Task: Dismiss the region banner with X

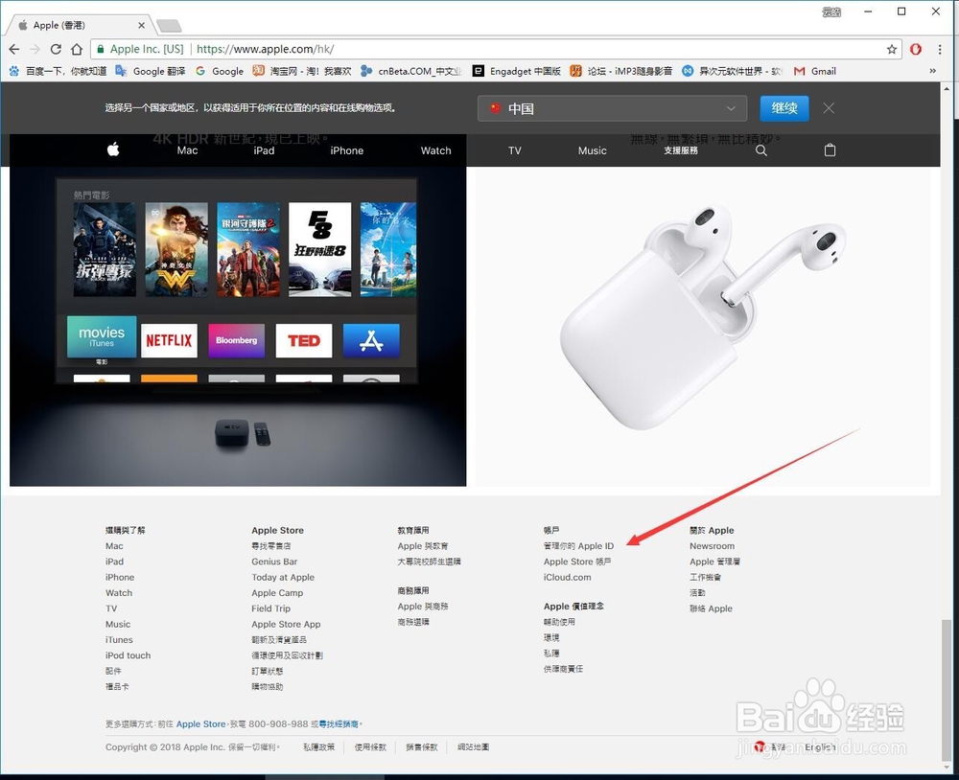Action: tap(829, 108)
